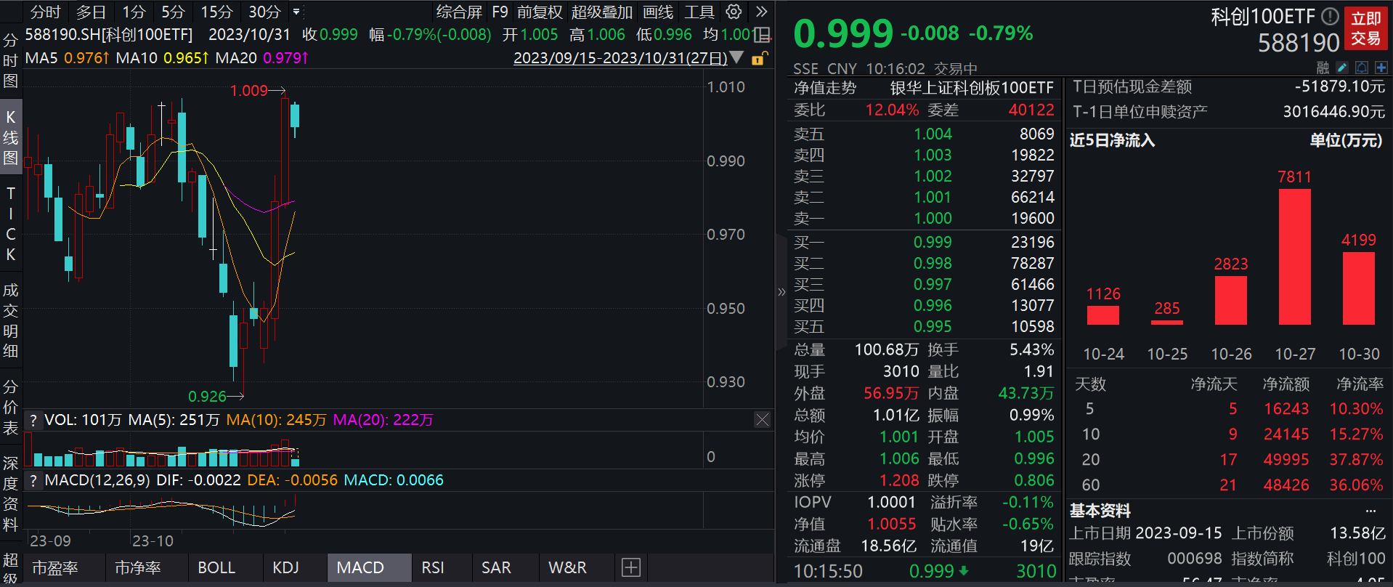Click the 10-27 net inflow bar 7811
The image size is (1393, 587).
[x=1295, y=256]
